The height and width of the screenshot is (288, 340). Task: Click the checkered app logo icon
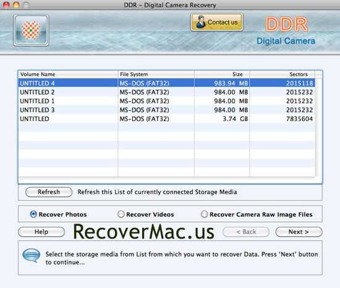pos(31,30)
